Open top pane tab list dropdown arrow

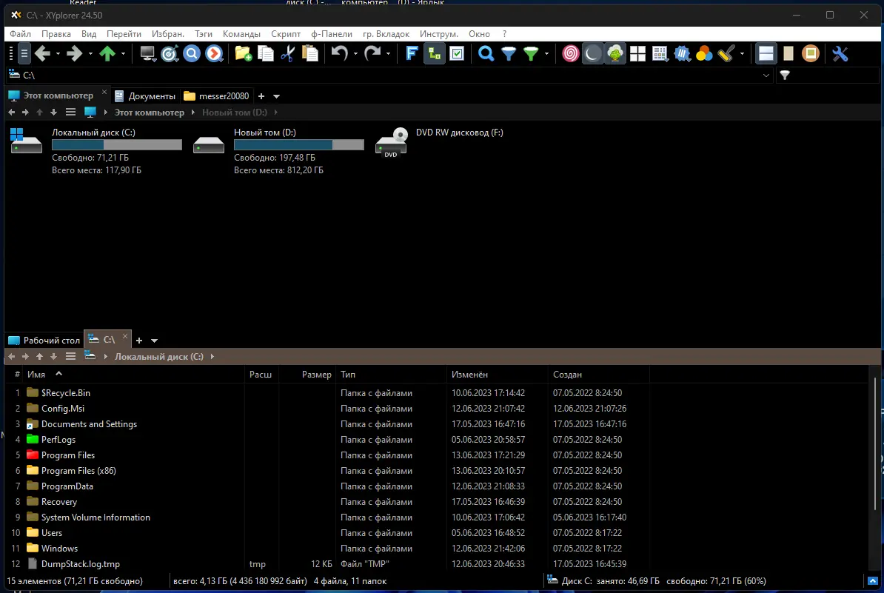(x=276, y=96)
